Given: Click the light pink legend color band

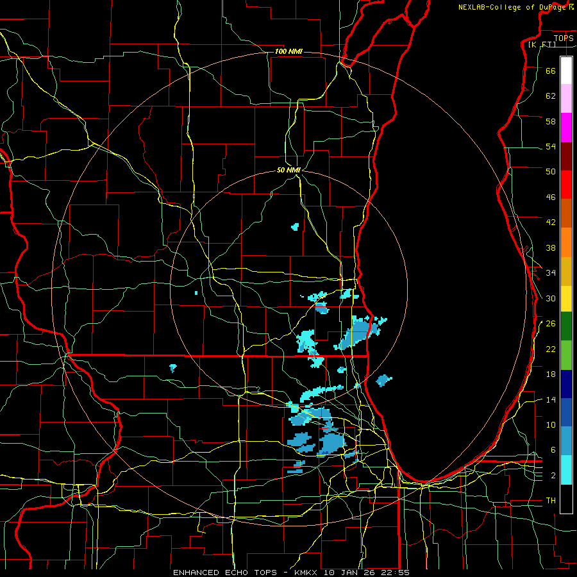Looking at the screenshot, I should [x=566, y=99].
